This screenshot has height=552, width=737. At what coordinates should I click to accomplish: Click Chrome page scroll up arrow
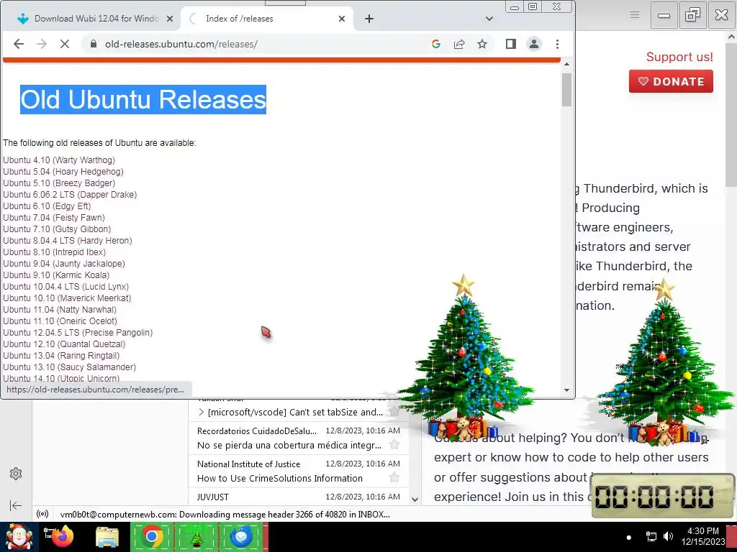point(566,64)
